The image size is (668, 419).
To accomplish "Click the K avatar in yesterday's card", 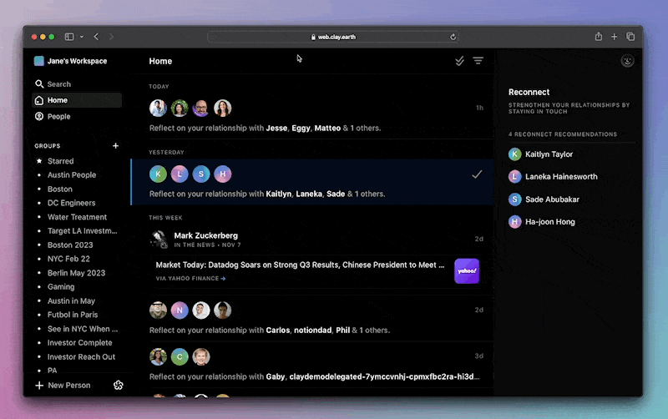I will (158, 174).
